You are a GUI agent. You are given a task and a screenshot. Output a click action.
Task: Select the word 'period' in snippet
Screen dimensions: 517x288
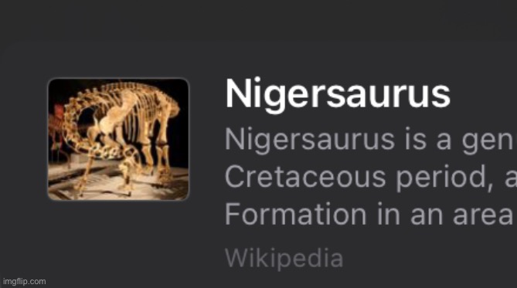tap(444, 178)
